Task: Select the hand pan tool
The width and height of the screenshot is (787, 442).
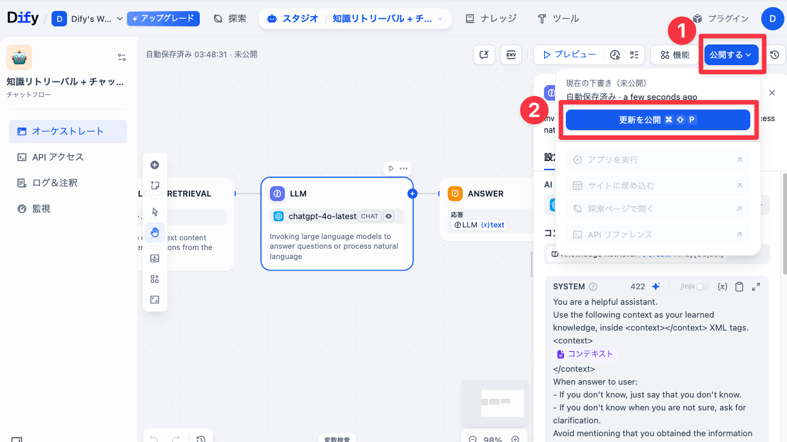Action: (x=155, y=233)
